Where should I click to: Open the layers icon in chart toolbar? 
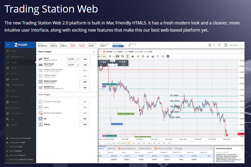(163, 56)
